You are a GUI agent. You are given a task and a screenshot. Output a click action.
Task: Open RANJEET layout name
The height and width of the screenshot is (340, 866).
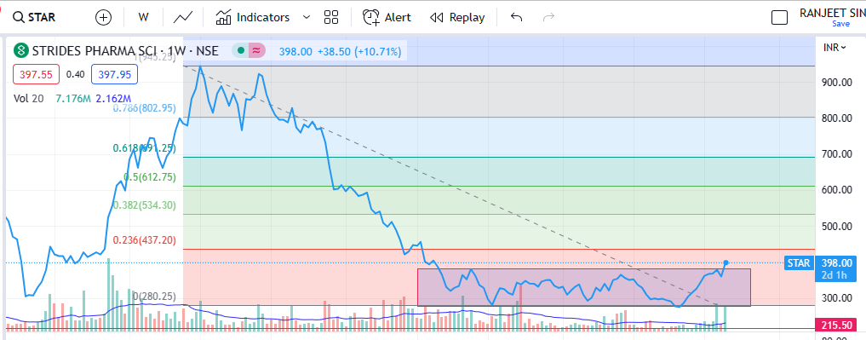pyautogui.click(x=832, y=14)
